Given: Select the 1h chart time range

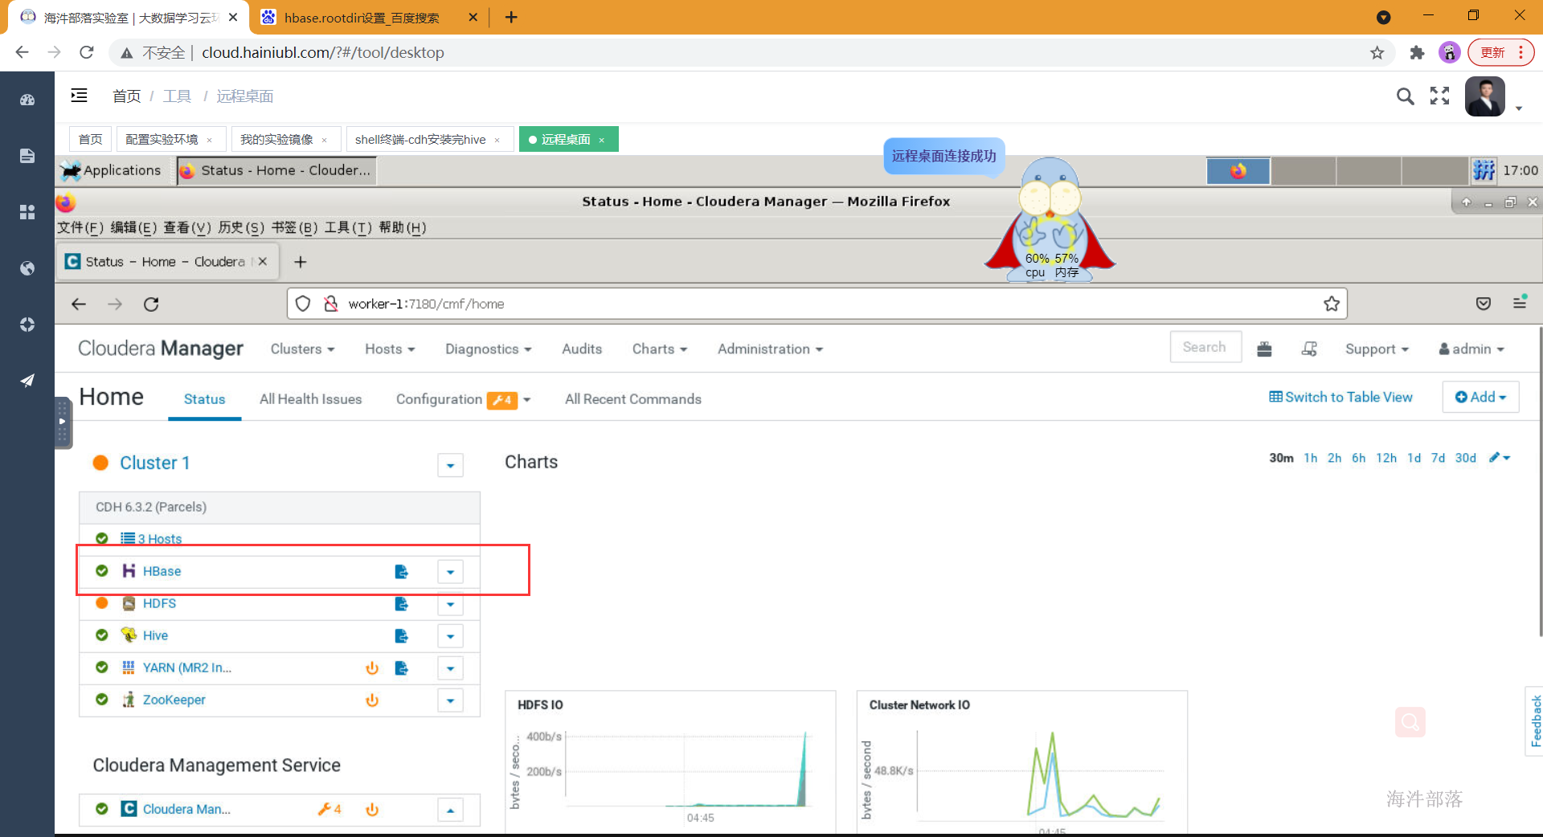Looking at the screenshot, I should tap(1311, 458).
